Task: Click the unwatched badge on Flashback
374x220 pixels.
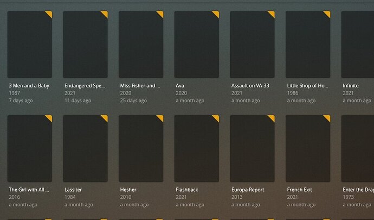Action: click(x=216, y=118)
